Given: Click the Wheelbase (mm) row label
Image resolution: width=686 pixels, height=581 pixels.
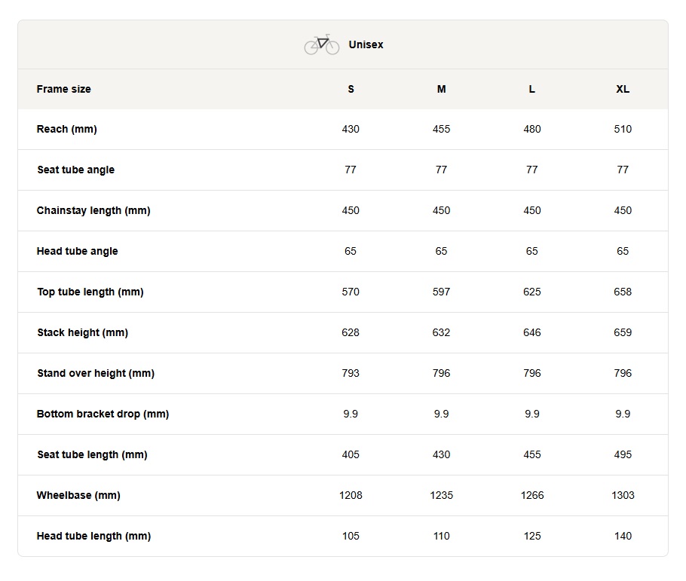Looking at the screenshot, I should (x=78, y=495).
